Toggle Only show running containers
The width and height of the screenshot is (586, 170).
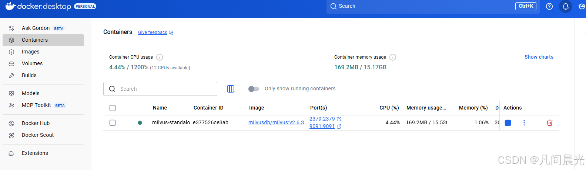click(x=254, y=89)
